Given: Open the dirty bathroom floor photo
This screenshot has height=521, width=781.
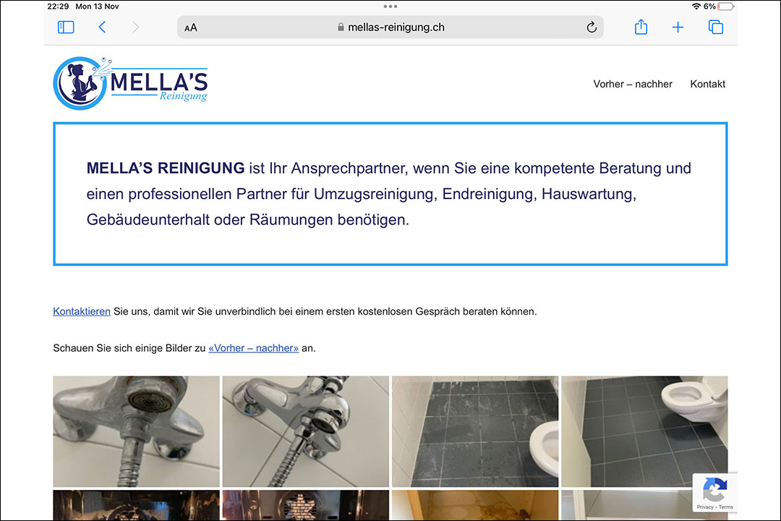Looking at the screenshot, I should pos(475,431).
